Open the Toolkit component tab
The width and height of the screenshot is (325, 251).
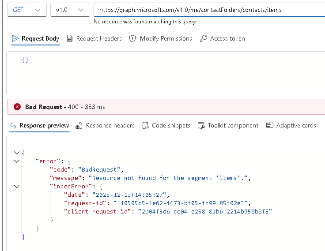(x=228, y=125)
